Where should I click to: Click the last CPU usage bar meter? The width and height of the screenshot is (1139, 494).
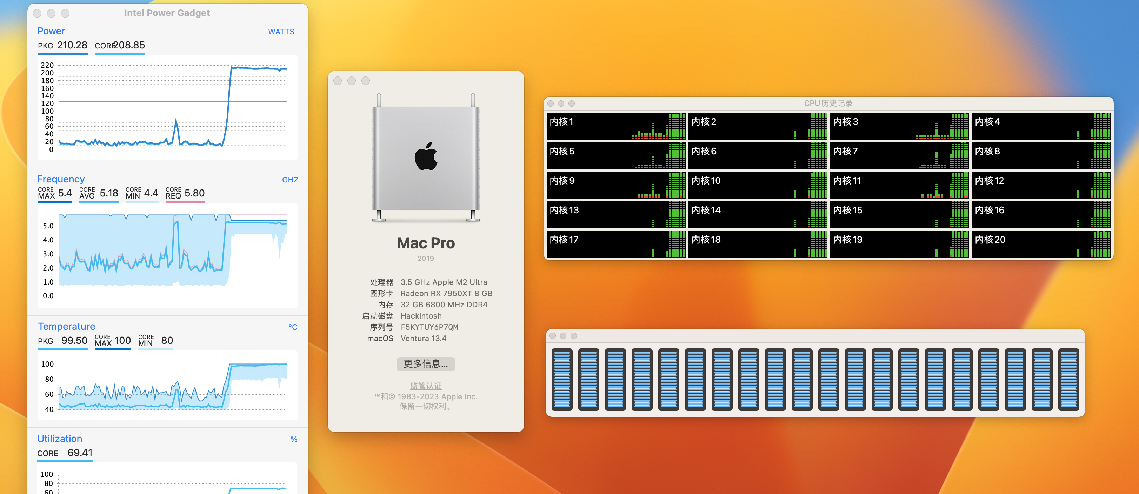click(x=1068, y=379)
